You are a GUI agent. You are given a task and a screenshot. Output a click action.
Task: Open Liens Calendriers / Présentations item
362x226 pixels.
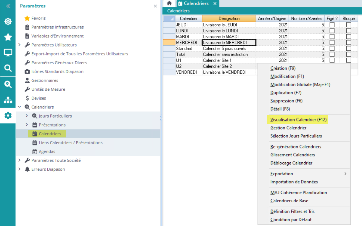pyautogui.click(x=70, y=142)
